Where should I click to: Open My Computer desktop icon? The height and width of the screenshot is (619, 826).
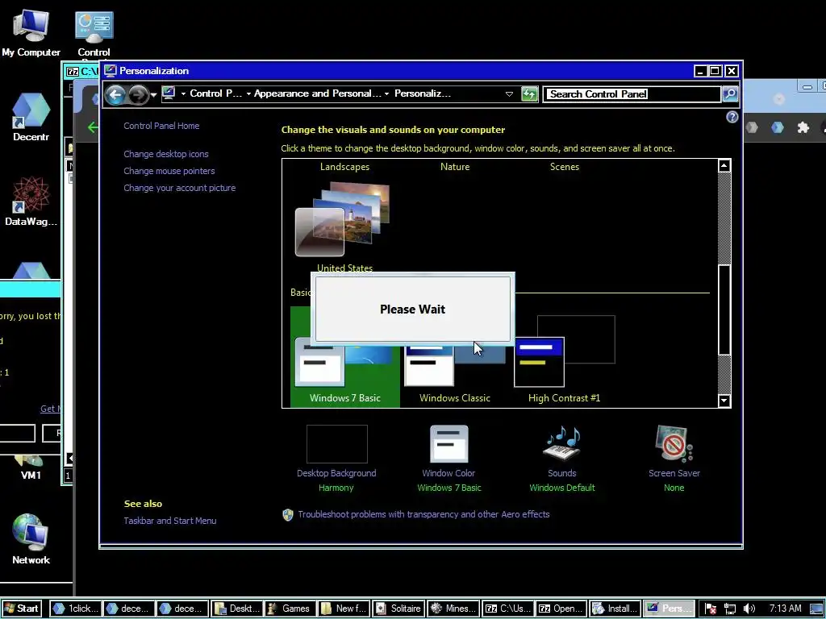[x=31, y=32]
